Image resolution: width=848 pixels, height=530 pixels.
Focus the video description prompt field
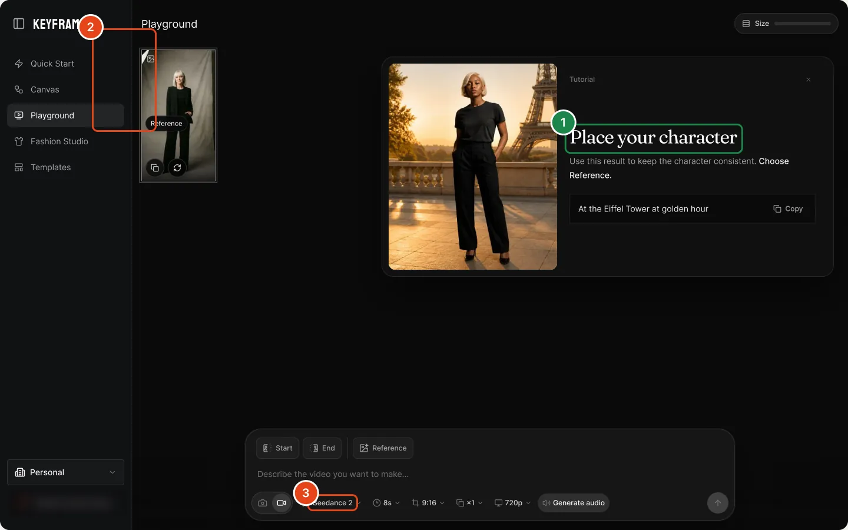coord(490,474)
